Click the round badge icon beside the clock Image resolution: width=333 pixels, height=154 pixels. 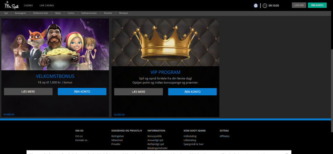[256, 6]
